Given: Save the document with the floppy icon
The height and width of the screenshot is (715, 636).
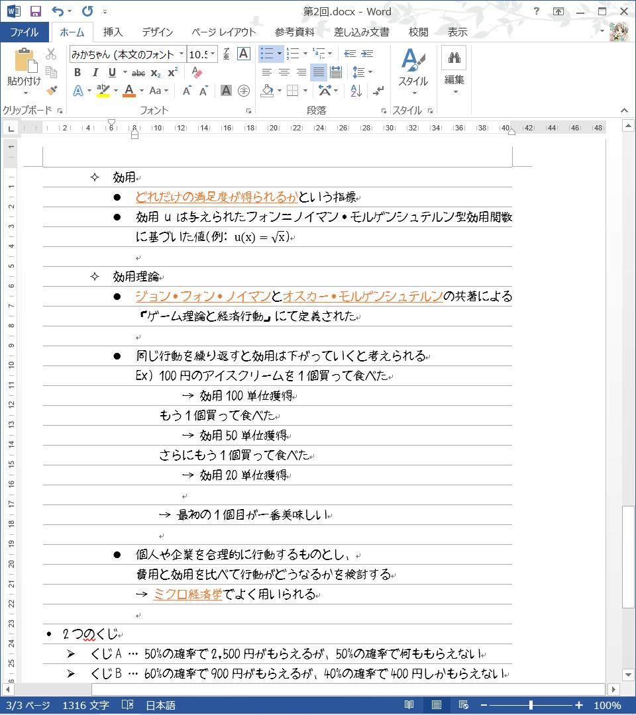Looking at the screenshot, I should (x=36, y=11).
